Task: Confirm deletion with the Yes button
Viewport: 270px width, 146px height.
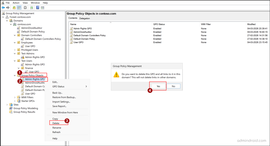Action: 158,86
